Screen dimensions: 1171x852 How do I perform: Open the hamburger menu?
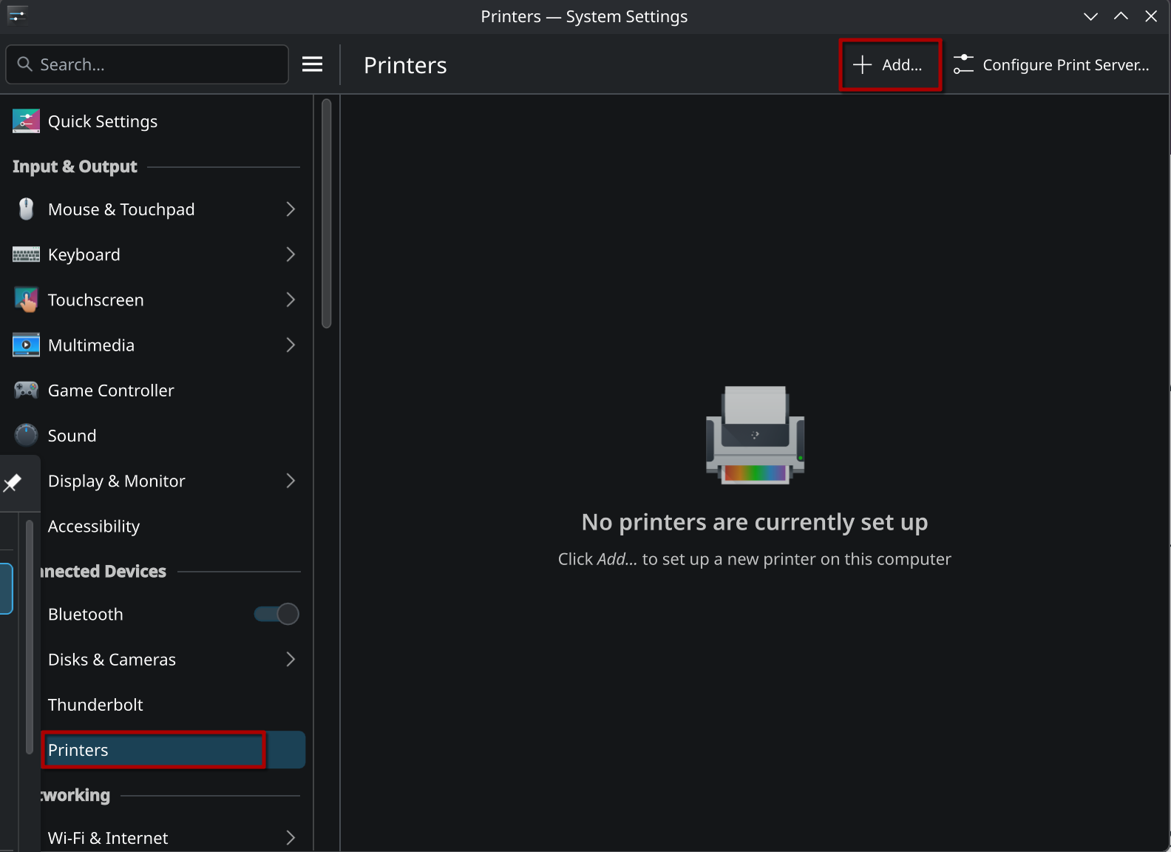click(x=312, y=65)
